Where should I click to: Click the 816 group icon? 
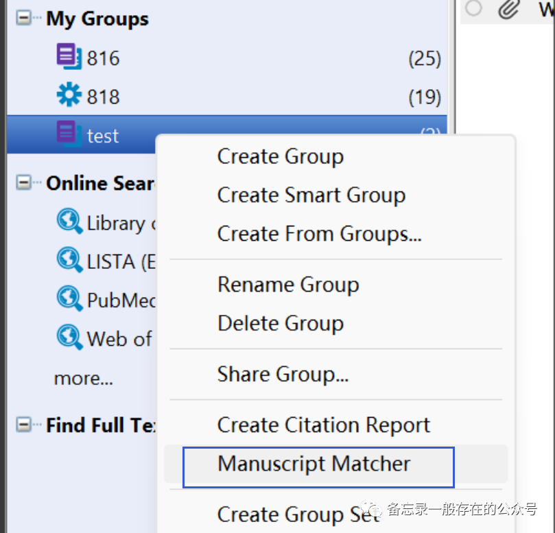tap(69, 57)
